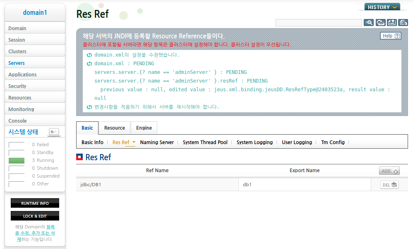Click the 'servers.server...resRef : PENDING' line
Viewport: 413px width, 249px height.
coord(181,81)
